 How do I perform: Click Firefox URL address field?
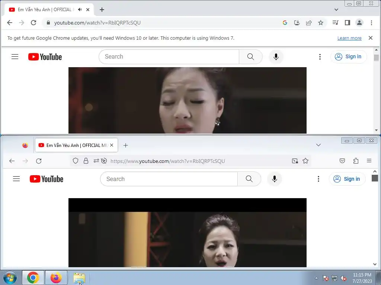tap(168, 161)
